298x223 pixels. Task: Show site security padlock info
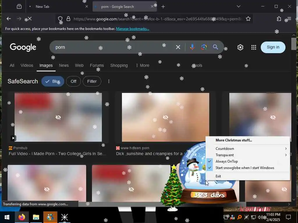(68, 19)
